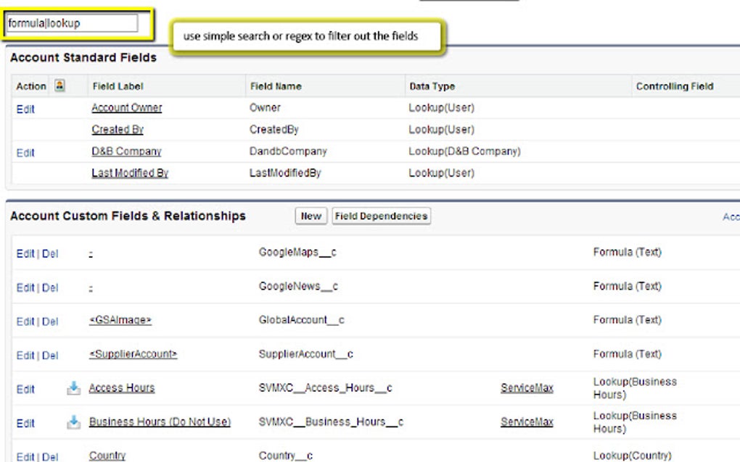Open the D&B Company field label

[x=126, y=151]
